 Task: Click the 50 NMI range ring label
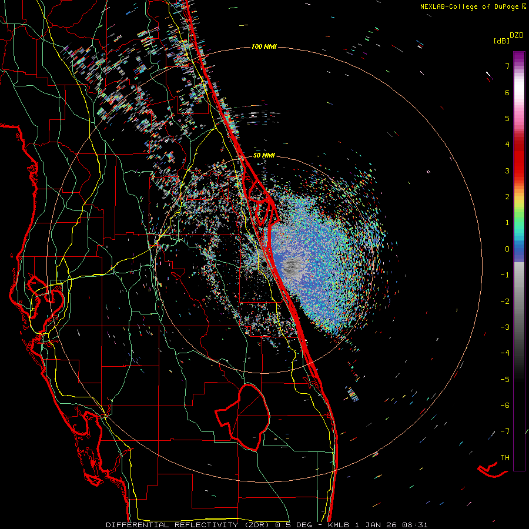[264, 156]
